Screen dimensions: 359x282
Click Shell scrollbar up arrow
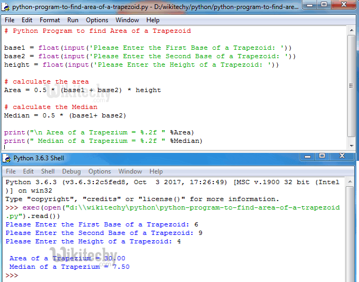(x=350, y=181)
